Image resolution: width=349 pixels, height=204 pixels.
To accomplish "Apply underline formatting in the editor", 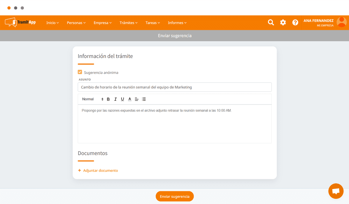I will (123, 99).
